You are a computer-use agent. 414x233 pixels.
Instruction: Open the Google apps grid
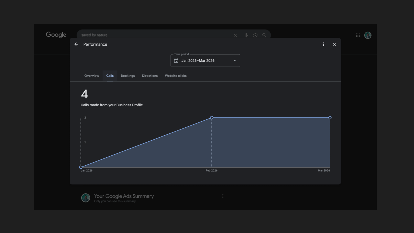(358, 35)
